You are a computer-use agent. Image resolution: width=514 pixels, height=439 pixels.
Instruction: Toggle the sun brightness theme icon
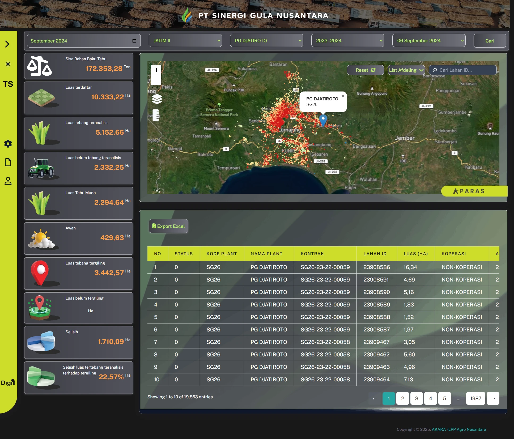pos(8,64)
